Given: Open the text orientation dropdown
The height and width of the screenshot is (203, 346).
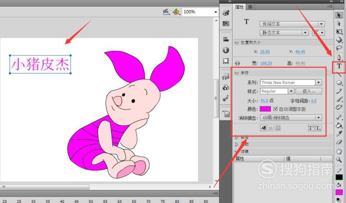Looking at the screenshot, I should 318,33.
